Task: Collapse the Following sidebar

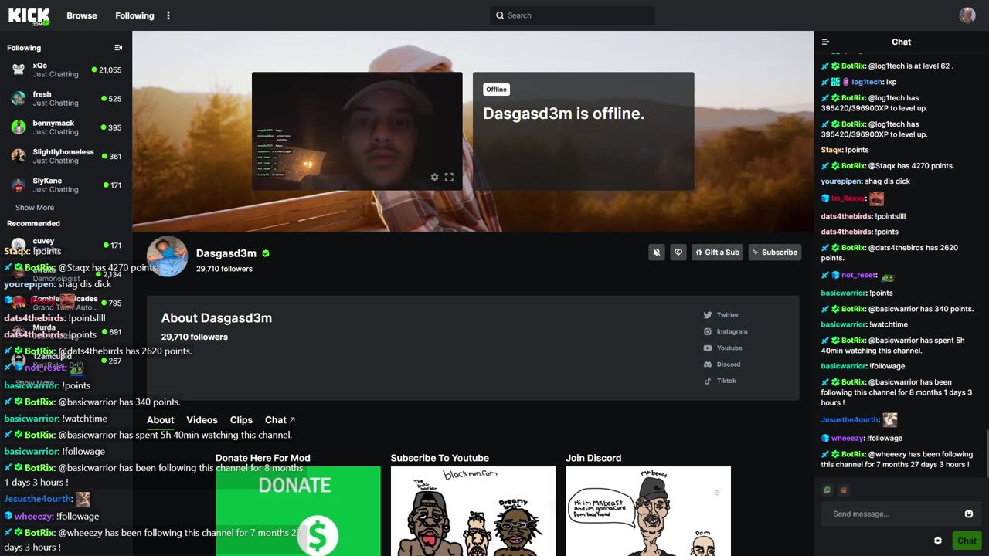Action: (x=118, y=48)
